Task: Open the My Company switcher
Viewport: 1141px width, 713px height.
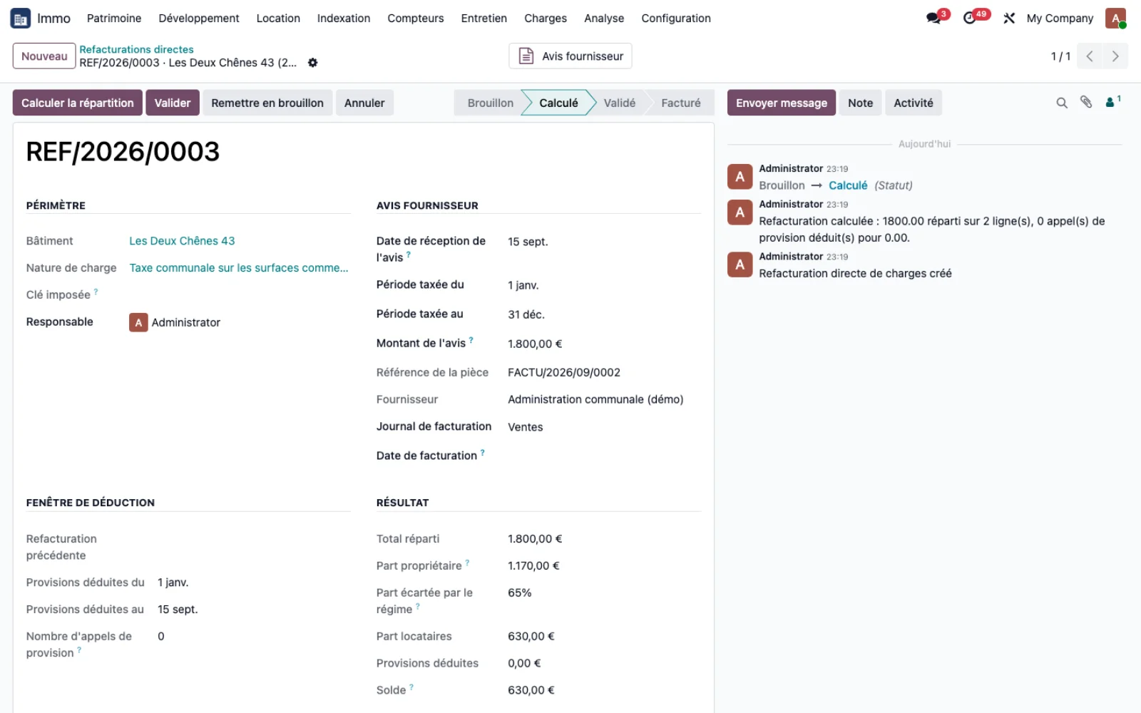Action: (x=1060, y=19)
